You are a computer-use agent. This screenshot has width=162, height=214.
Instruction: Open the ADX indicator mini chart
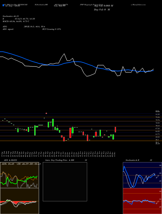coord(19,175)
